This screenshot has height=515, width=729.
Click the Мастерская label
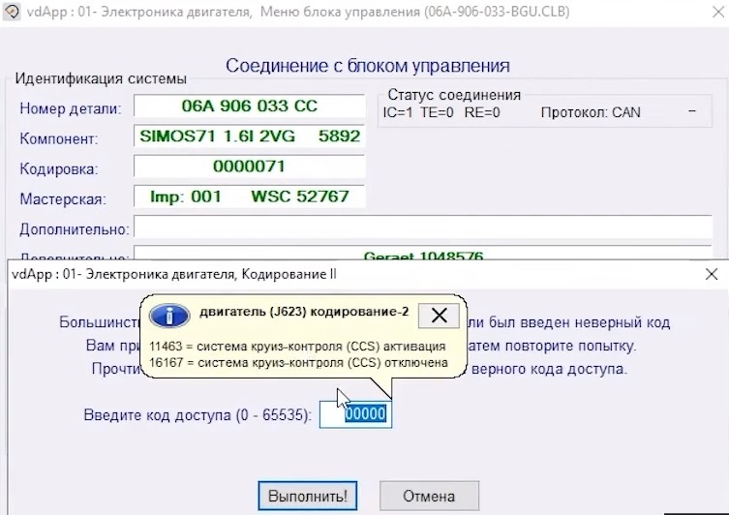(63, 199)
